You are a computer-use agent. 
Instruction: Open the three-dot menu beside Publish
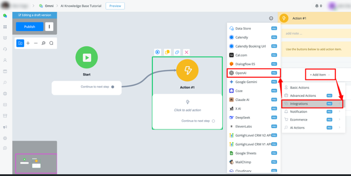pos(49,27)
